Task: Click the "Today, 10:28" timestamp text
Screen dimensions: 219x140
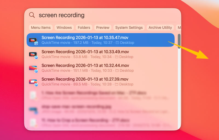Action: (101, 84)
